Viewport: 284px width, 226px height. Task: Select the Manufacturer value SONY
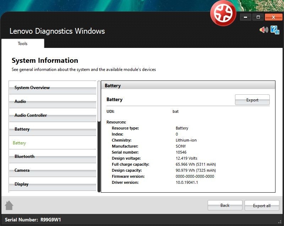(x=181, y=146)
